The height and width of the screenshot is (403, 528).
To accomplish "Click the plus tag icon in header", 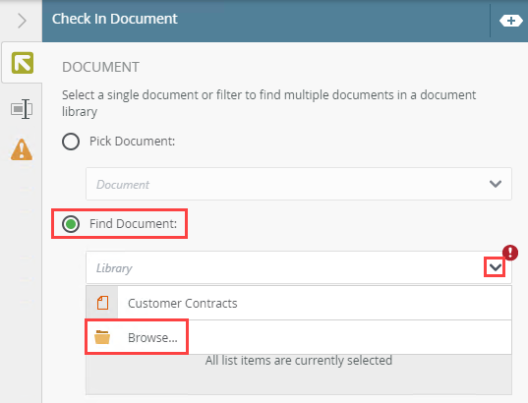I will pyautogui.click(x=511, y=21).
